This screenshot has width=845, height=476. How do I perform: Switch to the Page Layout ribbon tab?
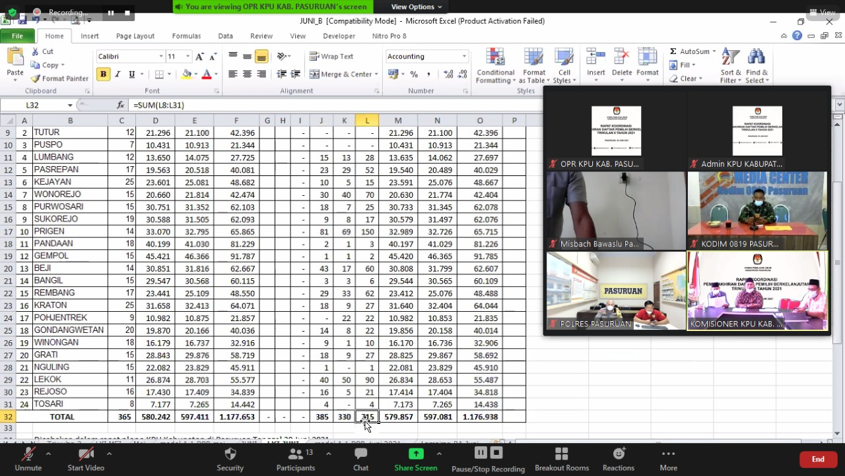click(135, 36)
